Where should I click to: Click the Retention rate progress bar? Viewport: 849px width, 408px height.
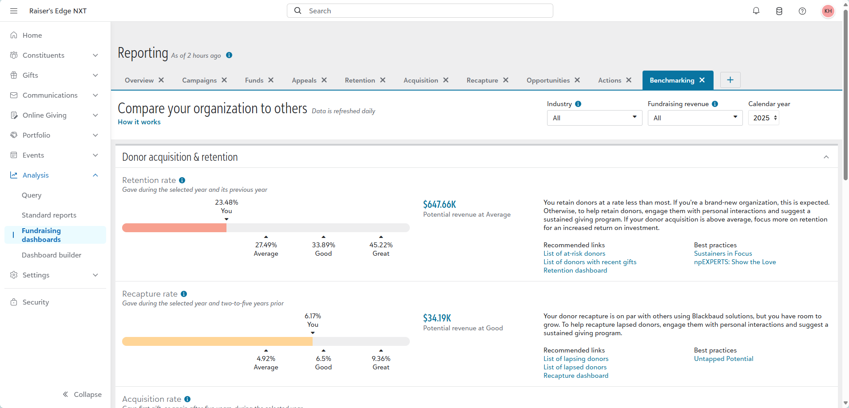tap(266, 228)
